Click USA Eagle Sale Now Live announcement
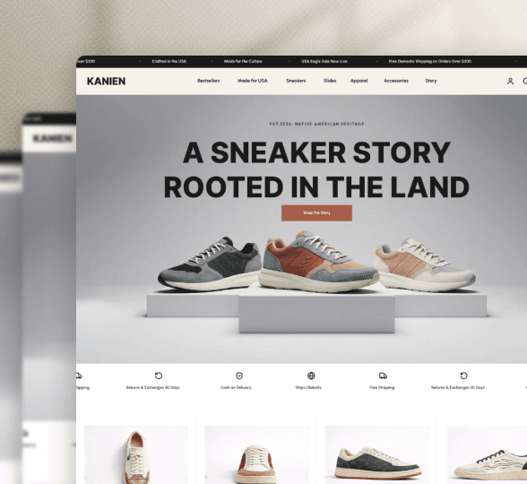The image size is (527, 484). coord(324,61)
